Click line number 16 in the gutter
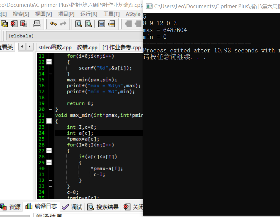This screenshot has height=217, width=280. pos(42,86)
